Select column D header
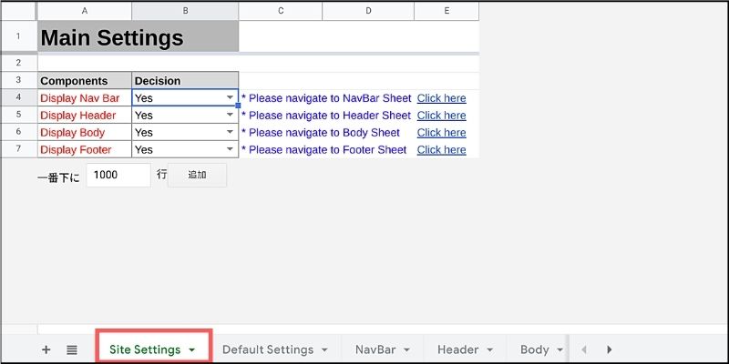 (368, 11)
